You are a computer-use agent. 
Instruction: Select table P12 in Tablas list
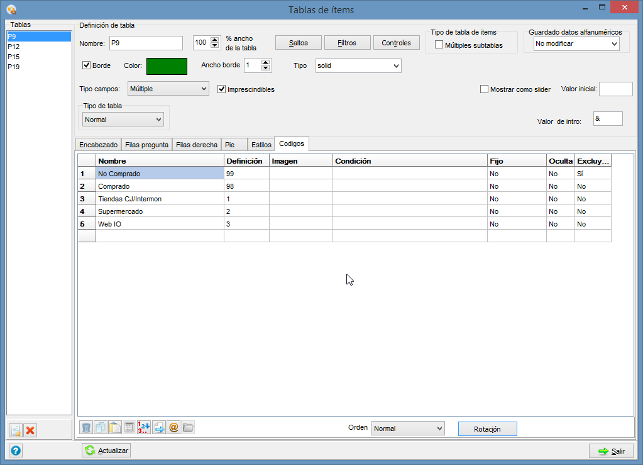38,47
